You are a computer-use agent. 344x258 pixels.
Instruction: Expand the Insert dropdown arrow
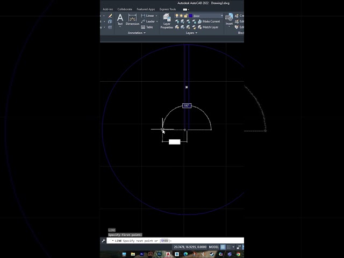tap(229, 26)
